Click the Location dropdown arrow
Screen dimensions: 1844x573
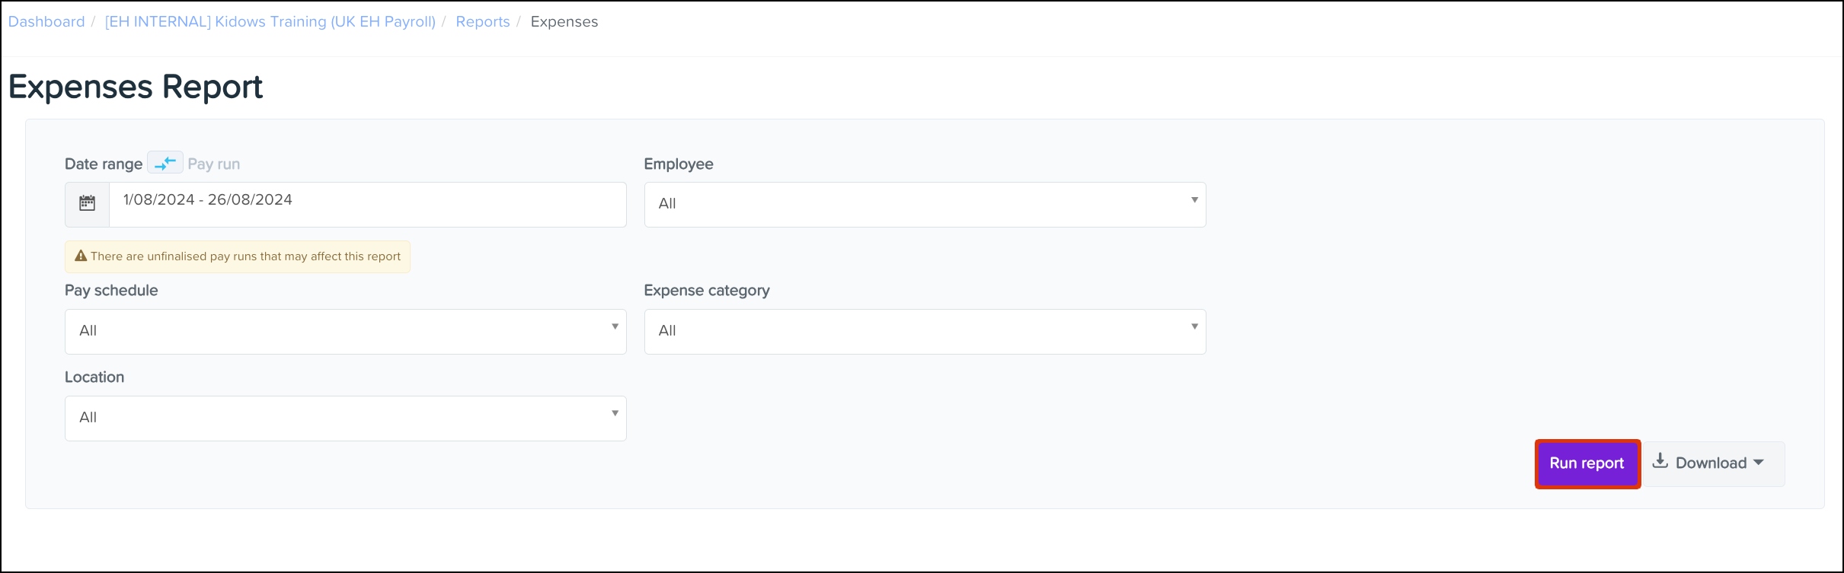coord(615,413)
